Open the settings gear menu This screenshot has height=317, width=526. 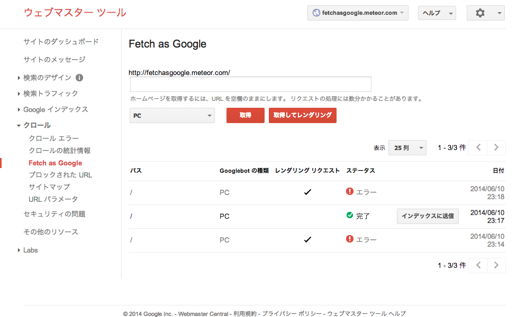485,13
